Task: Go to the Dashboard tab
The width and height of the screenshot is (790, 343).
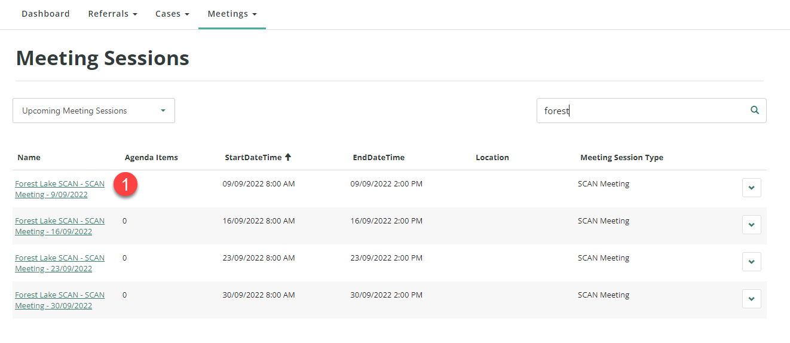Action: tap(45, 14)
